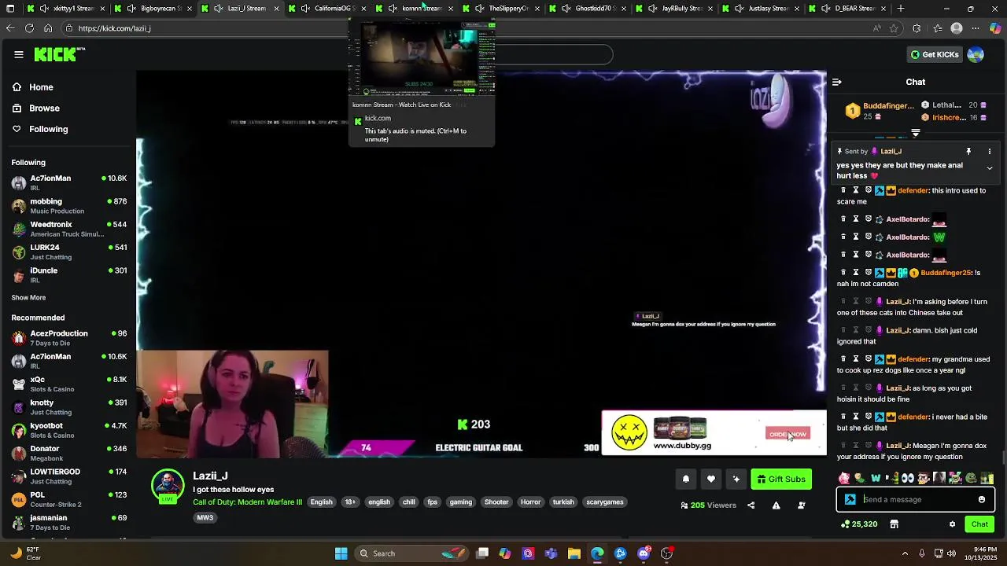Click the green Chat send button
This screenshot has width=1007, height=566.
point(979,524)
